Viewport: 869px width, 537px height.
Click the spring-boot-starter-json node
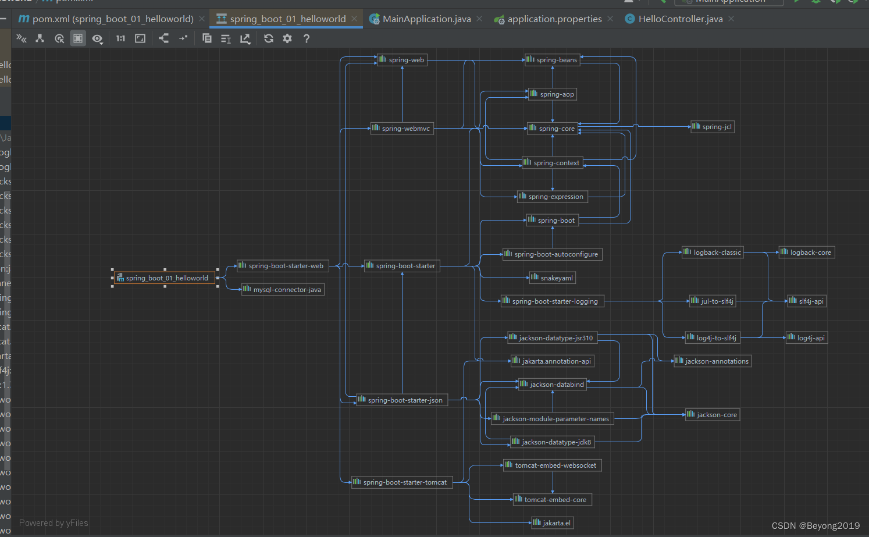tap(402, 400)
